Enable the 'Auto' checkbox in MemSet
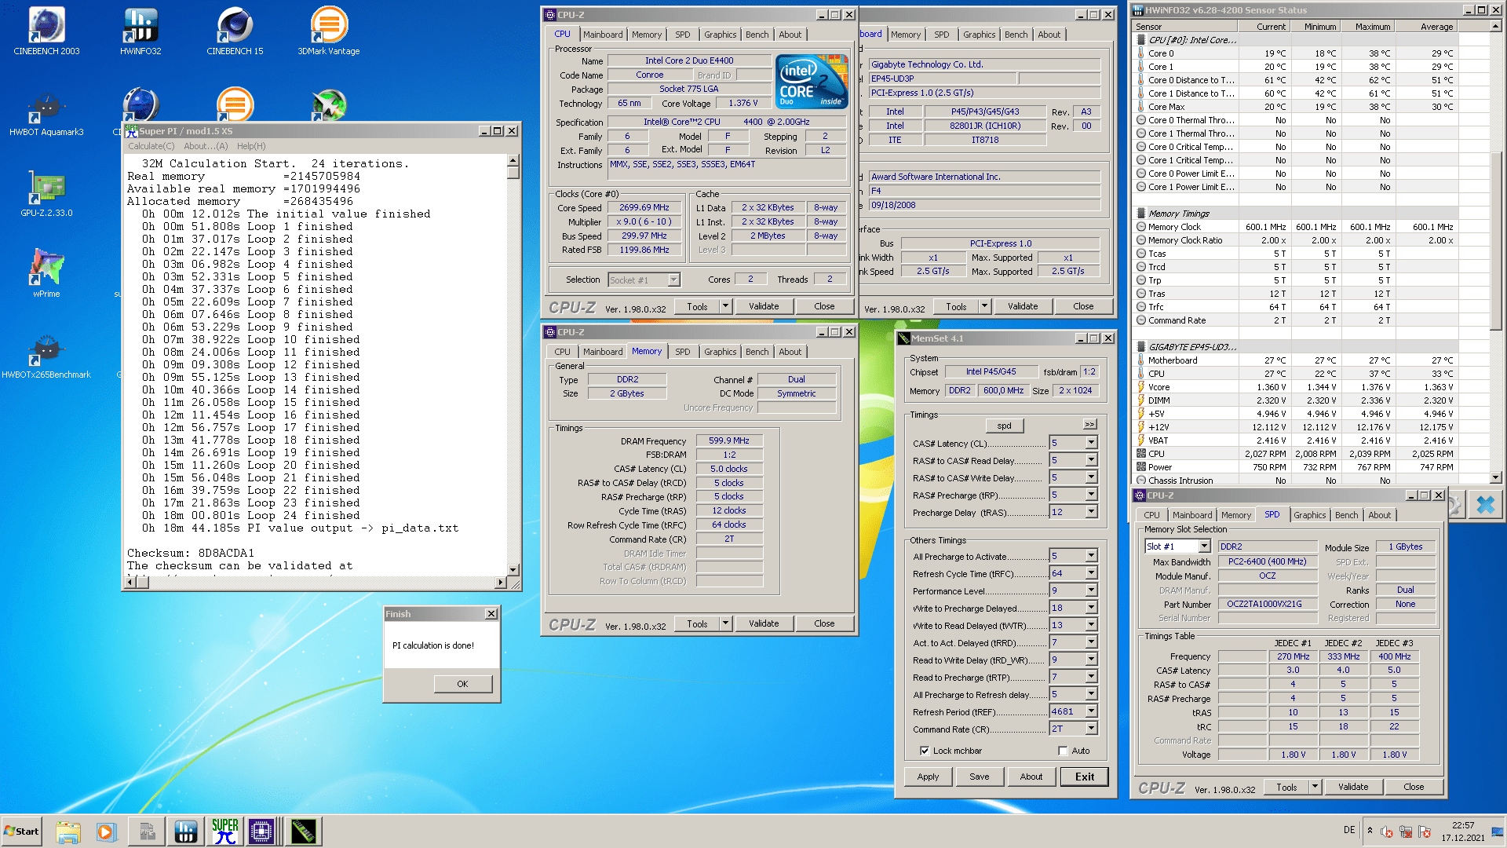 (1063, 751)
